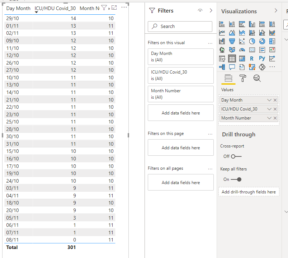Open options for Filters on this page
The width and height of the screenshot is (288, 258).
pyautogui.click(x=210, y=134)
